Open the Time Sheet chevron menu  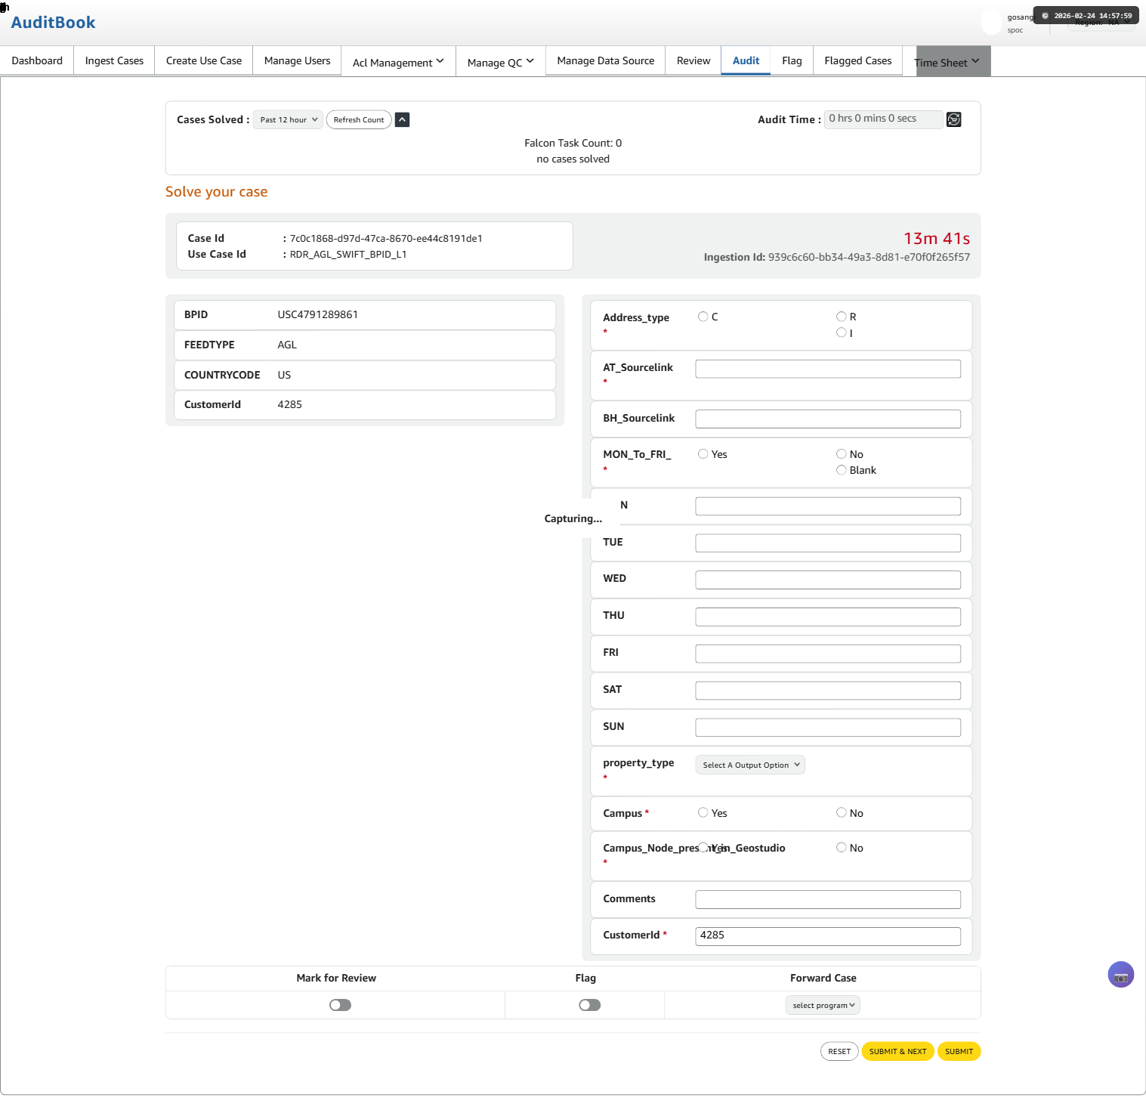(975, 61)
